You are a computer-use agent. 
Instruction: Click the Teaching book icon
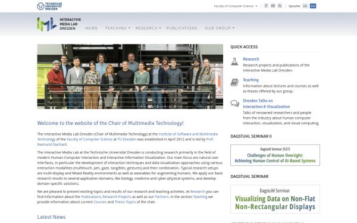pos(234,83)
